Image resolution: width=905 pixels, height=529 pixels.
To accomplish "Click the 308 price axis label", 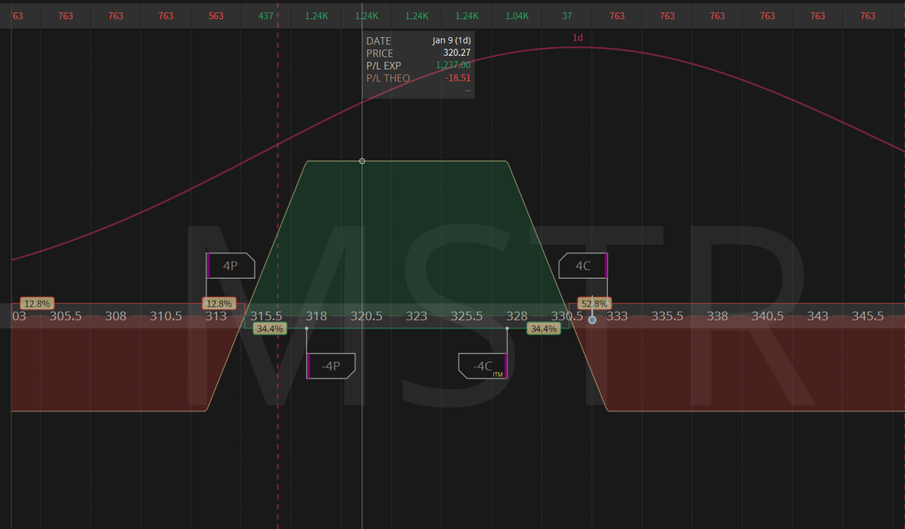I will 116,316.
